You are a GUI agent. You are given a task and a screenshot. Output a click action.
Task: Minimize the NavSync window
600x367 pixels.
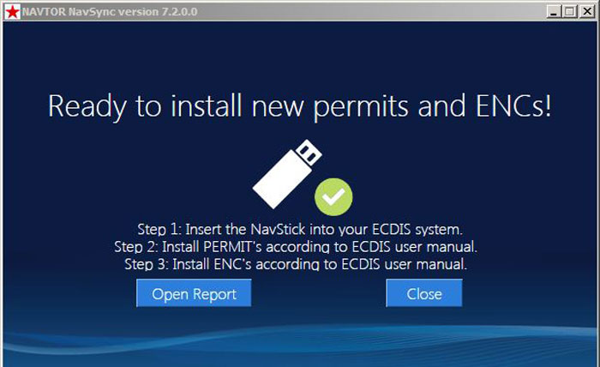coord(554,10)
